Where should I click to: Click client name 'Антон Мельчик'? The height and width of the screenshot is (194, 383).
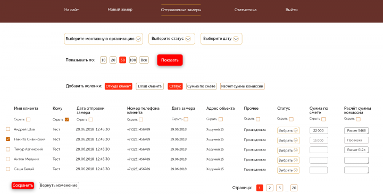point(27,159)
